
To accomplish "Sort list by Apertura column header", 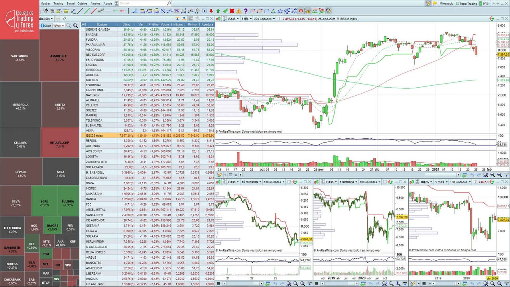I will pyautogui.click(x=207, y=24).
